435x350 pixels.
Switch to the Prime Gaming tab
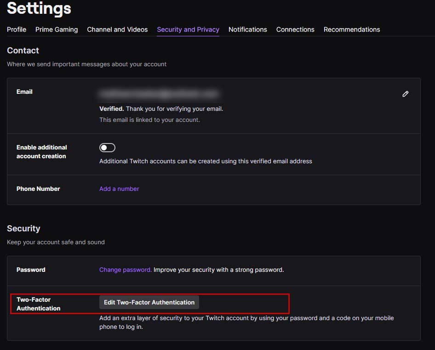click(57, 29)
